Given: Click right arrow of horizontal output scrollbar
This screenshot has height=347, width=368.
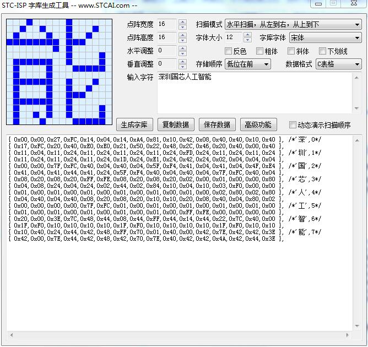Looking at the screenshot, I should click(x=348, y=335).
